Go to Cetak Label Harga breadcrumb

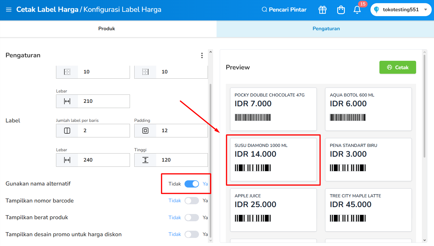coord(47,10)
